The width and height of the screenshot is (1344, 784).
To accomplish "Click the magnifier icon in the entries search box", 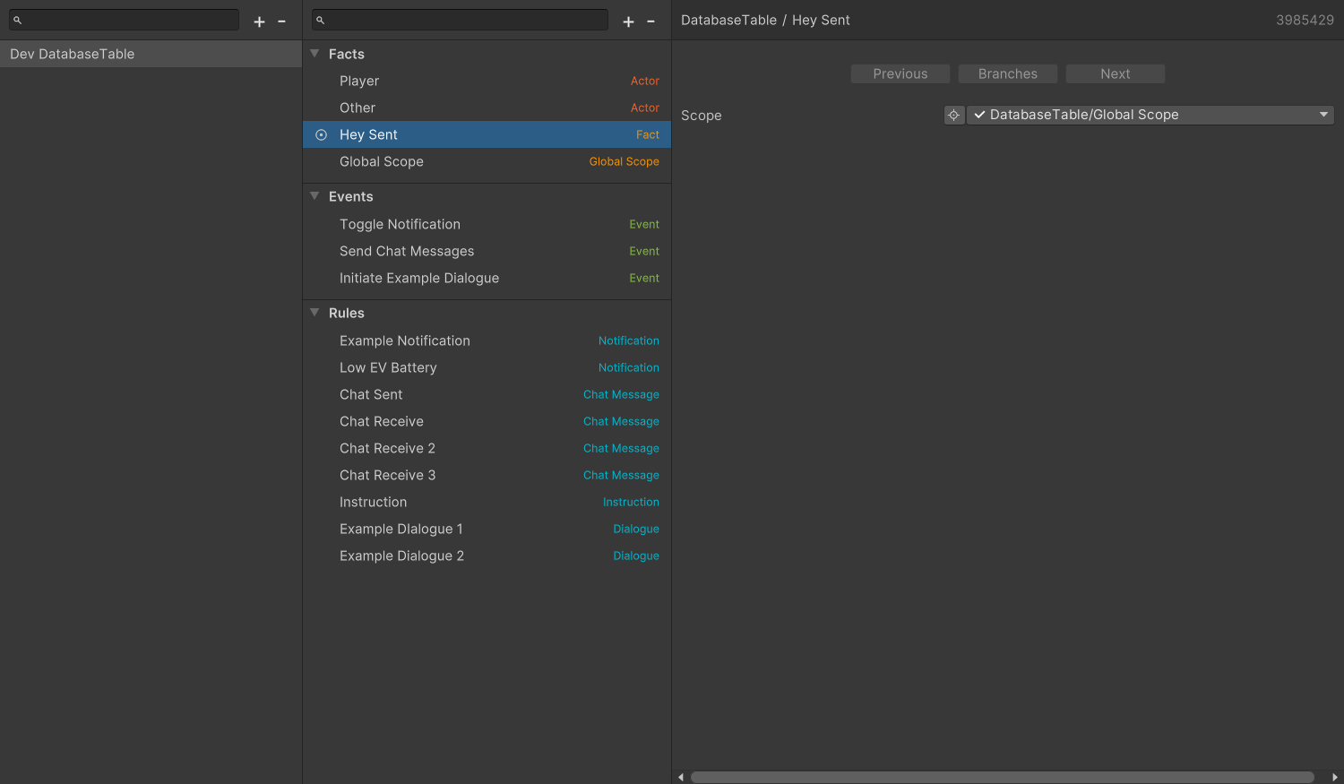I will [320, 20].
